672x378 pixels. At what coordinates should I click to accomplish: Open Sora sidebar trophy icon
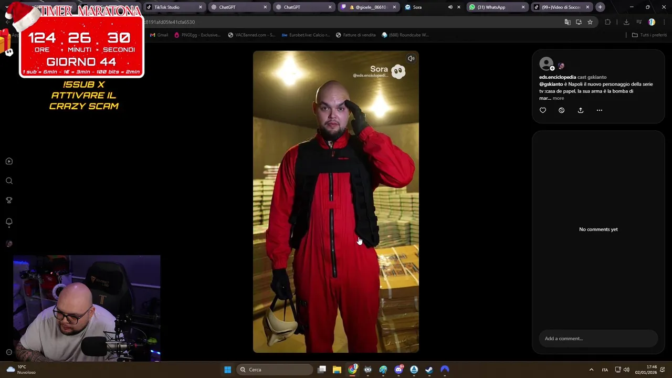[x=9, y=200]
